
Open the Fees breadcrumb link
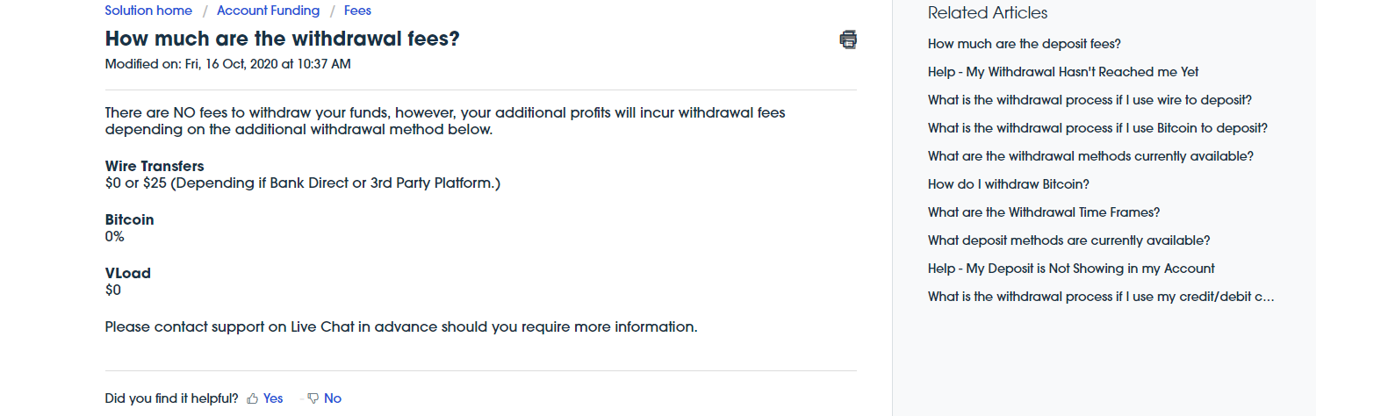click(357, 11)
